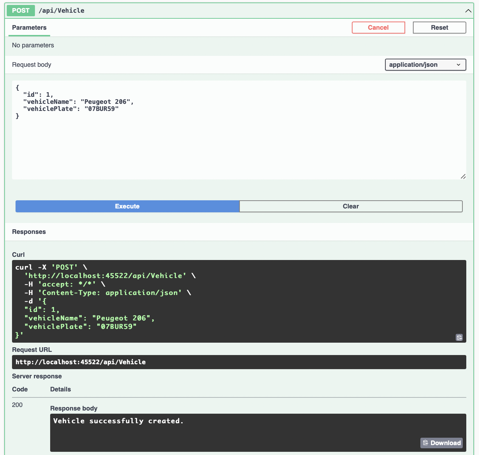Screen dimensions: 479x455
Task: Open the Responses section header
Action: coord(29,232)
